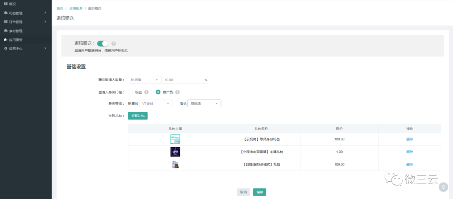The image size is (453, 199).
Task: Click the 应用服务 puzzle icon
Action: [5, 39]
